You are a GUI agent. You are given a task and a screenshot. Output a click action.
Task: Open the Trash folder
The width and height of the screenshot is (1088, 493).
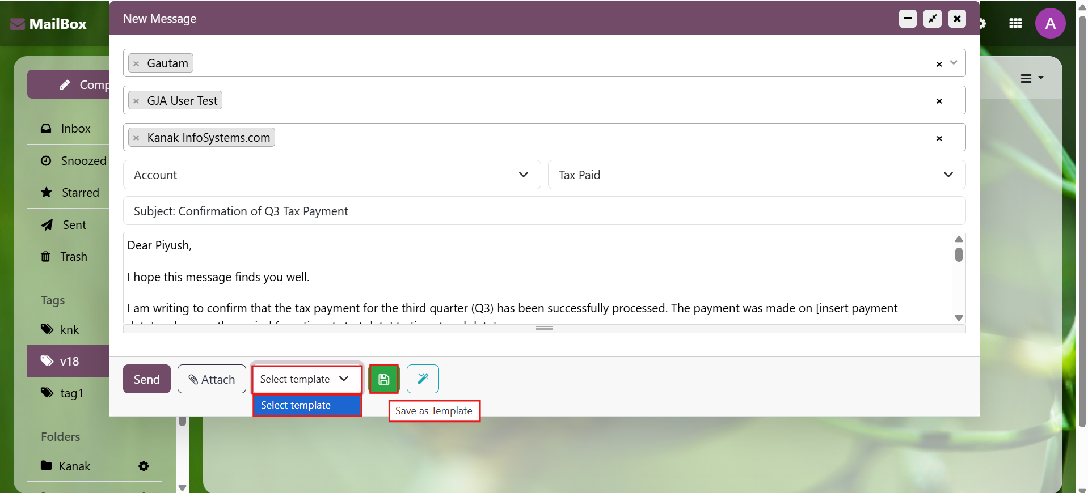coord(68,257)
